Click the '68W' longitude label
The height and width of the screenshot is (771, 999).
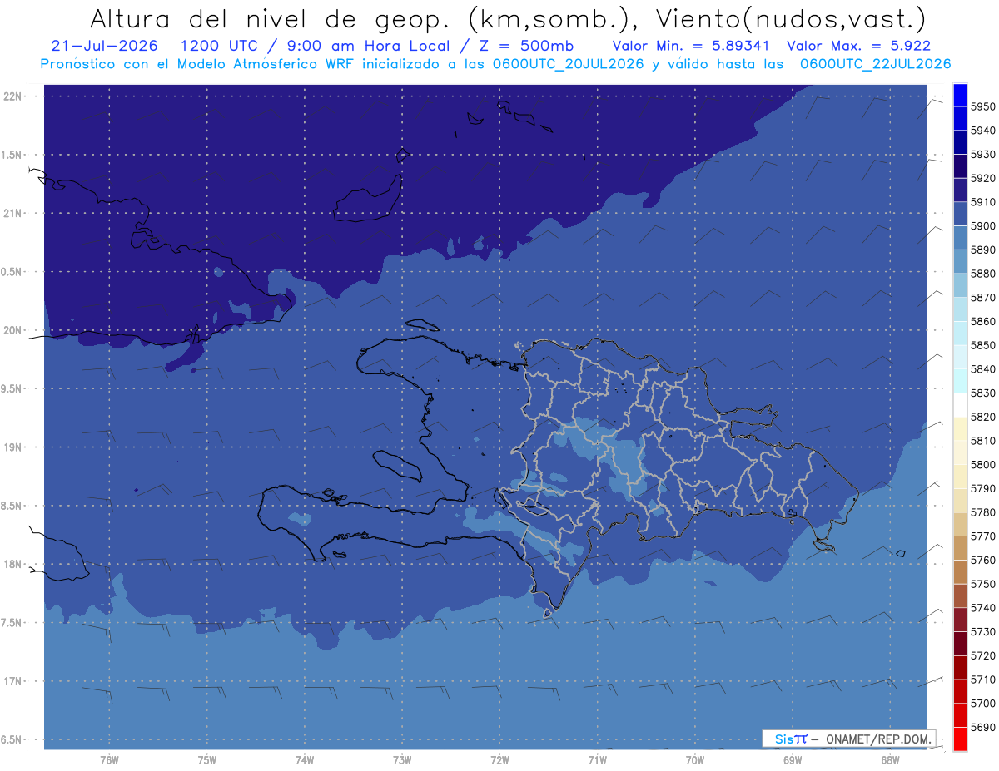tap(890, 759)
